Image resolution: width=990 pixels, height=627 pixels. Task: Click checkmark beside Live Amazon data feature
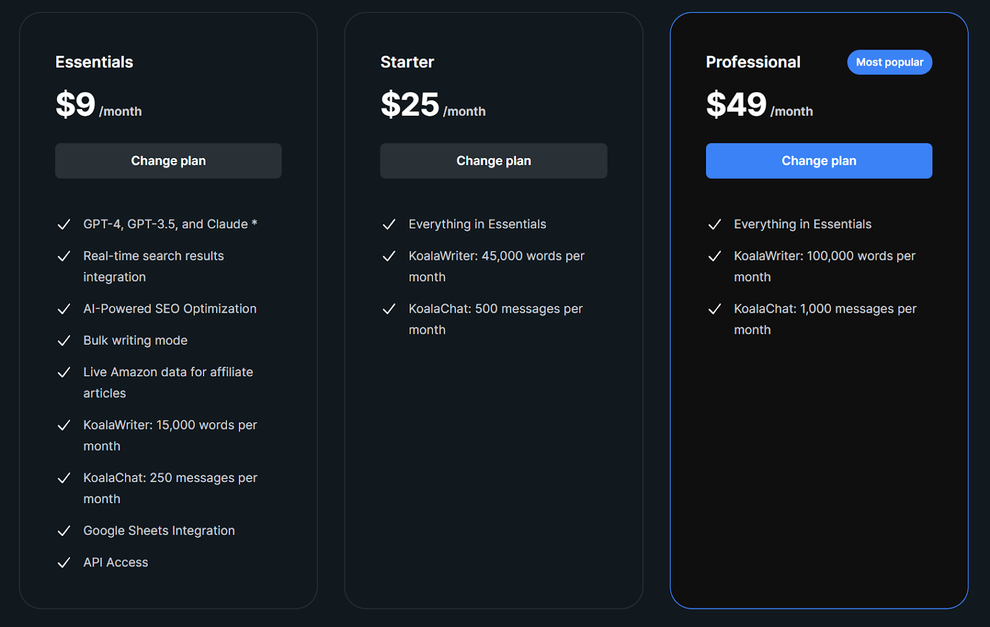point(64,372)
